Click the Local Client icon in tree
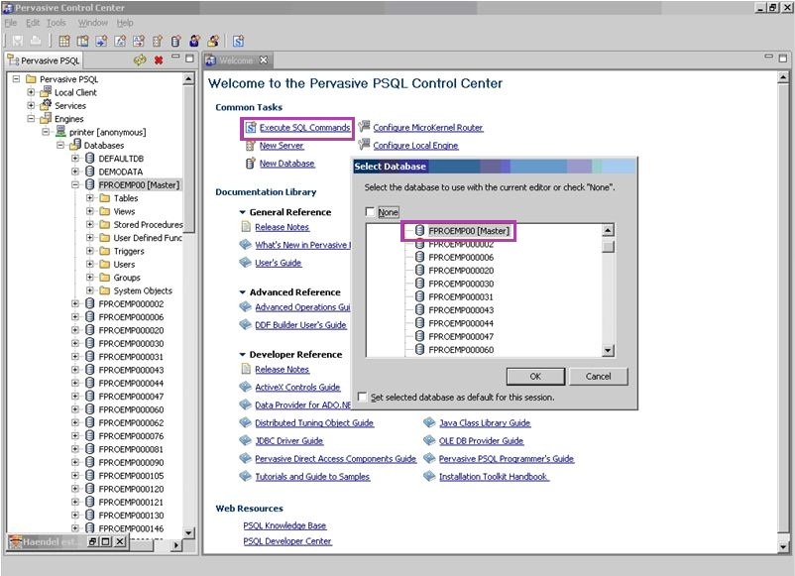 click(47, 92)
